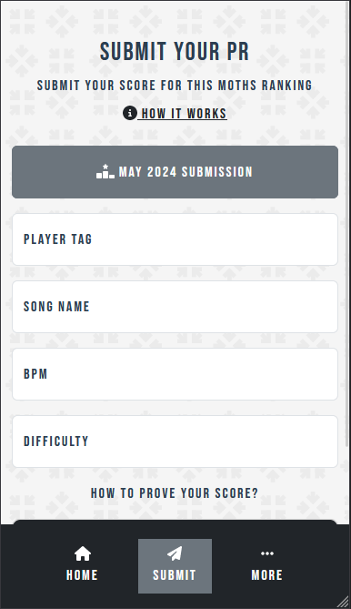The image size is (351, 609).
Task: Select the May 2024 Submission button
Action: tap(175, 172)
